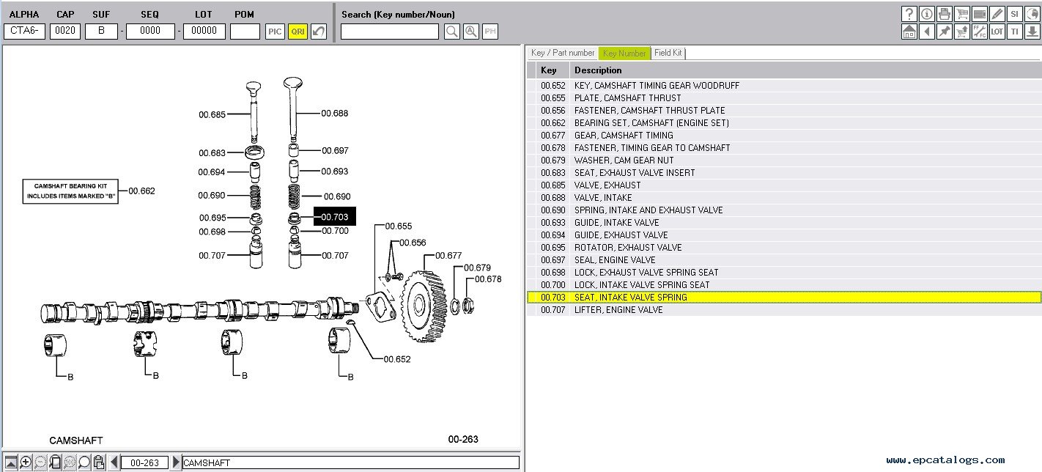Click the PH button beside search
1042x472 pixels.
click(490, 32)
